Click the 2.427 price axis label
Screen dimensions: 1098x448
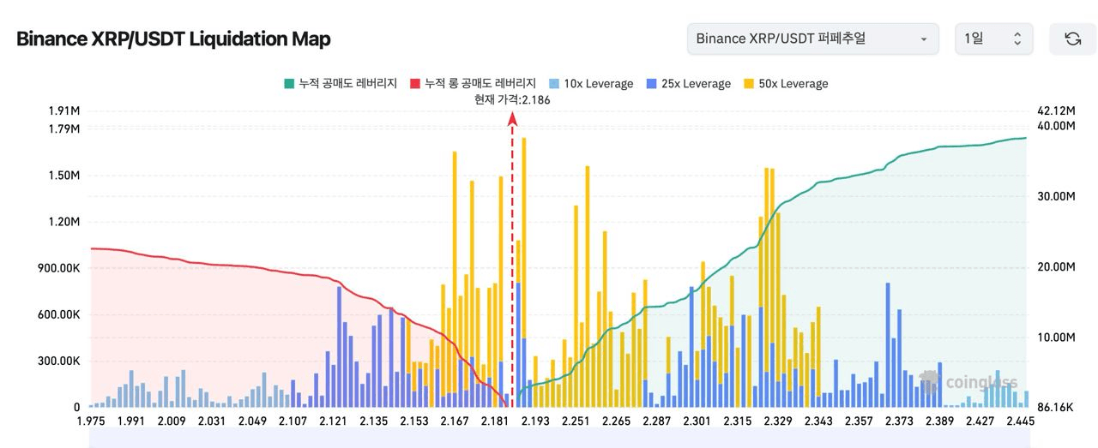point(980,421)
